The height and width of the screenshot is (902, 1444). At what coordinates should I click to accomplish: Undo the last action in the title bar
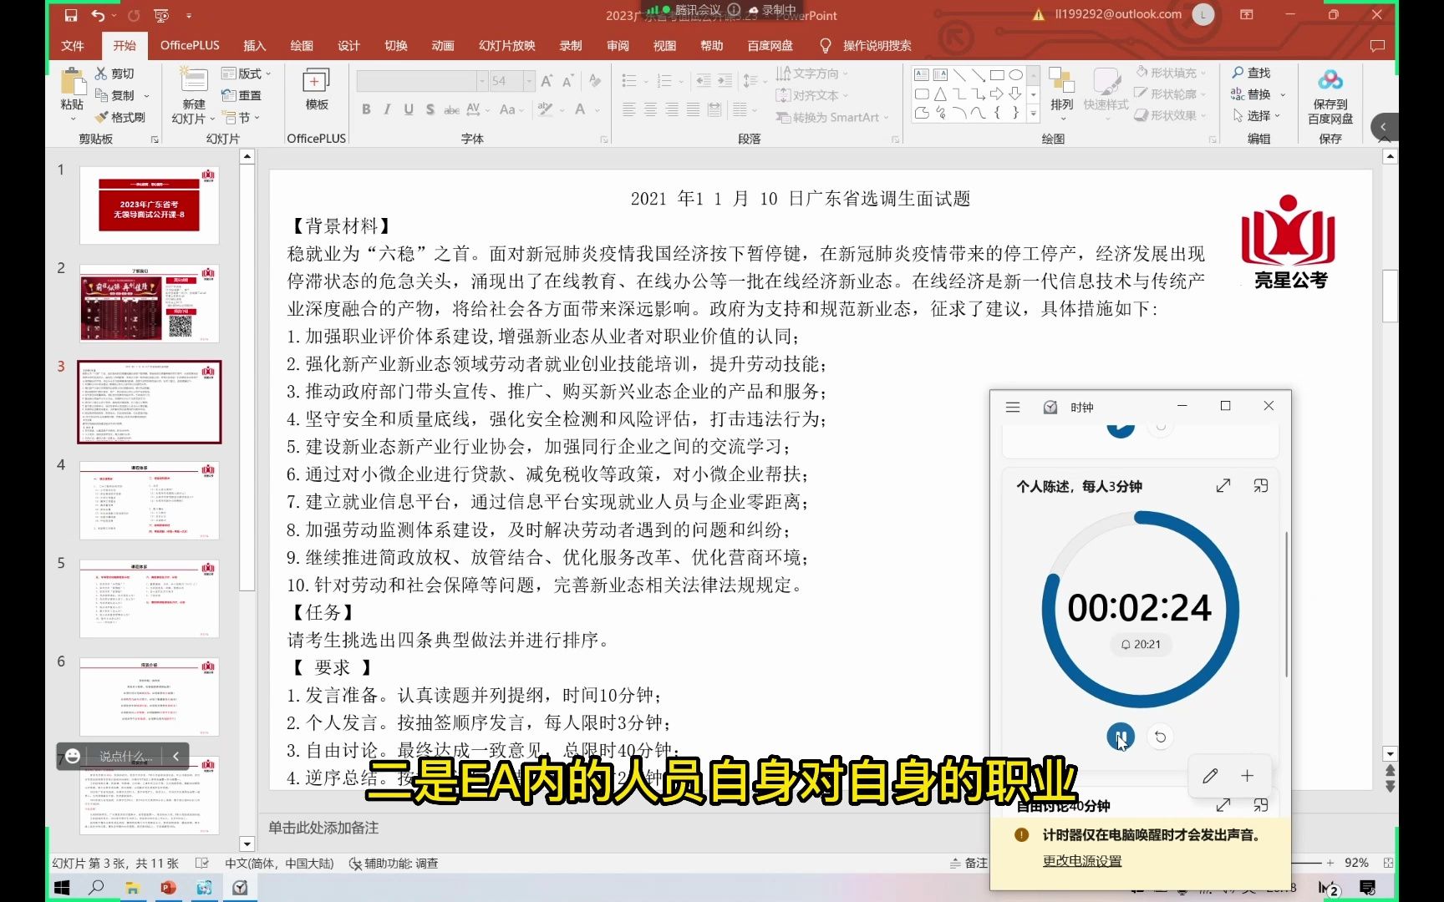(x=98, y=15)
